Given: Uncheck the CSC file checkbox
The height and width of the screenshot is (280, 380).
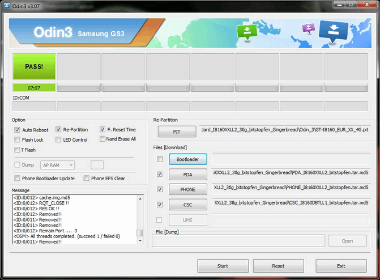Looking at the screenshot, I should (160, 205).
